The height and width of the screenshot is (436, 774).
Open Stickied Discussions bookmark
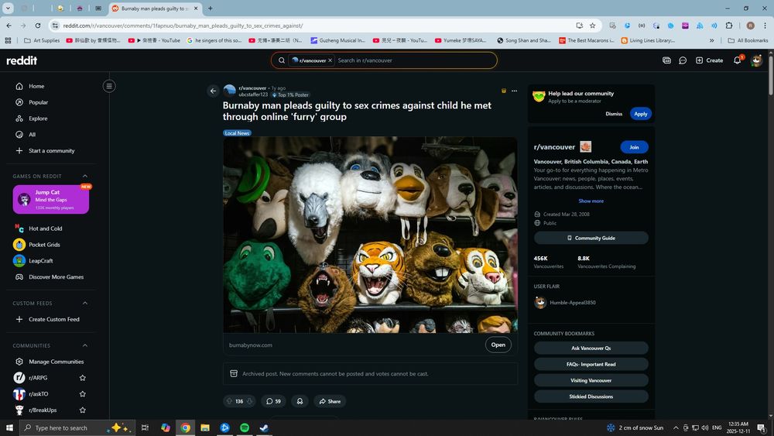(591, 397)
